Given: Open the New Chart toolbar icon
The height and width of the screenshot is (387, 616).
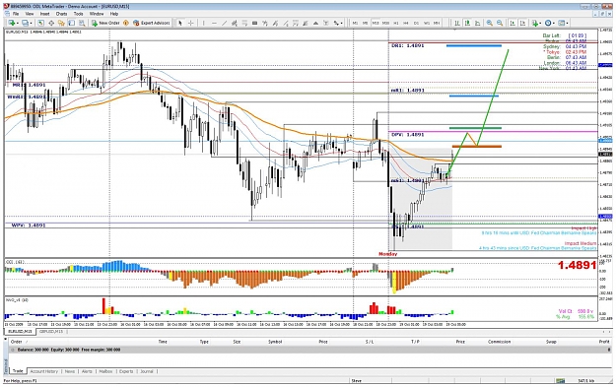Looking at the screenshot, I should tap(11, 24).
